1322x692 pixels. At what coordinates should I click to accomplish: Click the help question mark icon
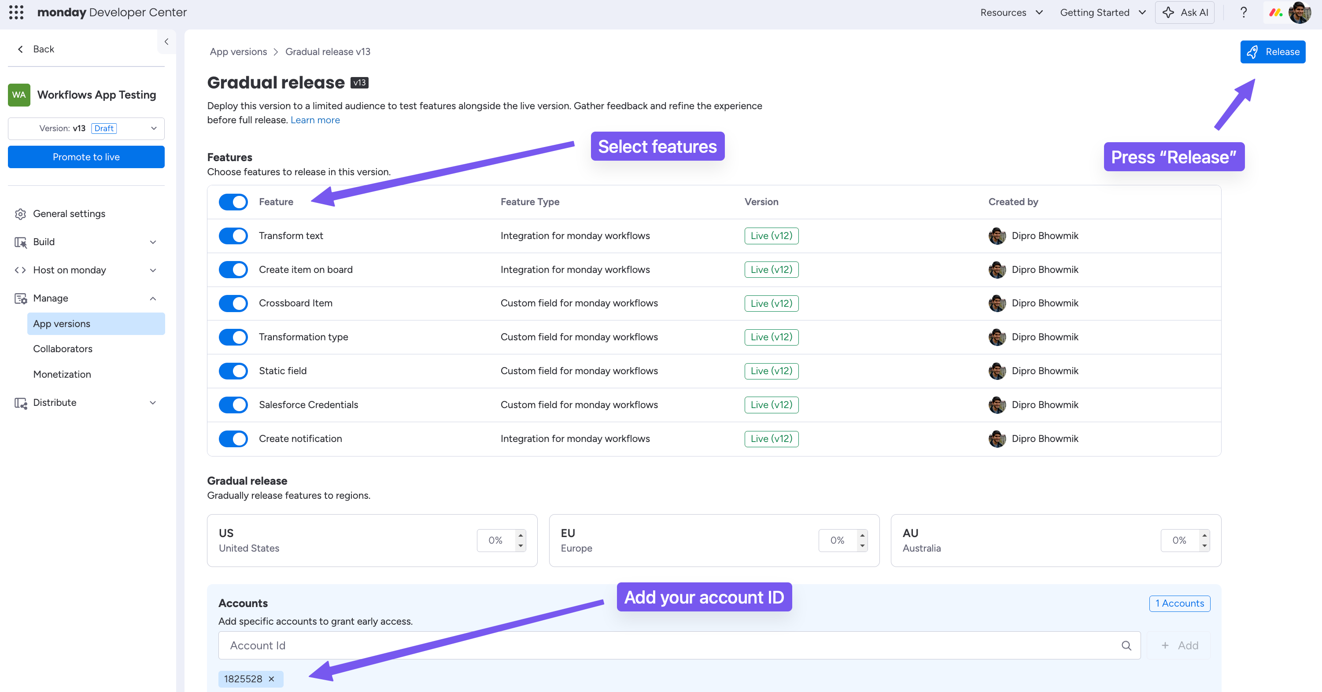[x=1243, y=12]
